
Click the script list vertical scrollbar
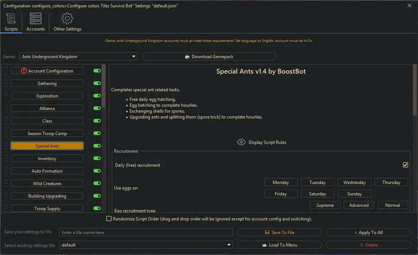point(104,88)
